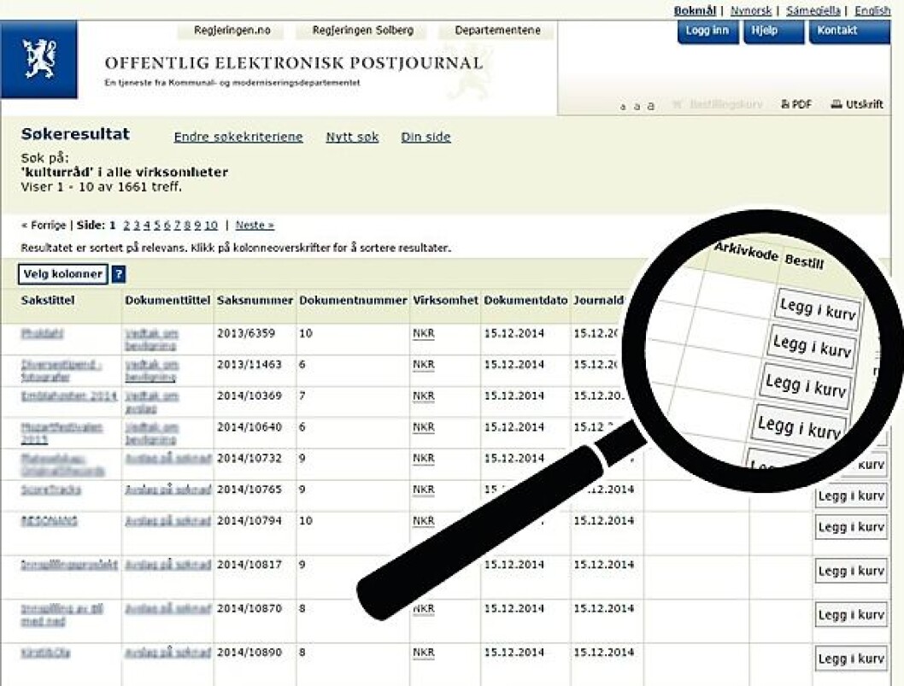Image resolution: width=904 pixels, height=686 pixels.
Task: Click NKR in row 2014/10890
Action: pyautogui.click(x=423, y=653)
